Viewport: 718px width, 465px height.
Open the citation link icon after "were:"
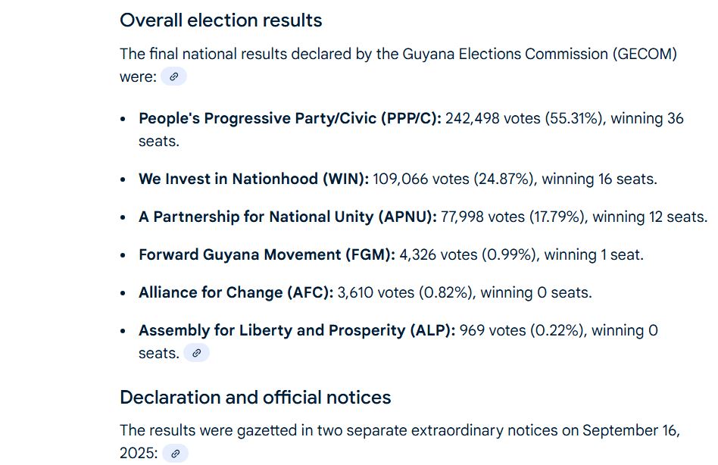pos(173,76)
